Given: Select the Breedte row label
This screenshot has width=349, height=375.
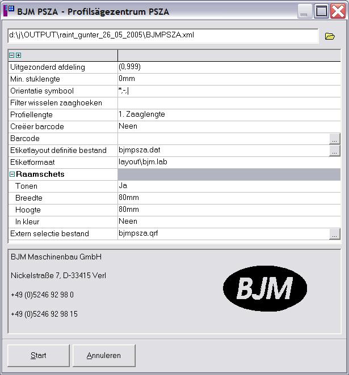Looking at the screenshot, I should click(x=29, y=198).
